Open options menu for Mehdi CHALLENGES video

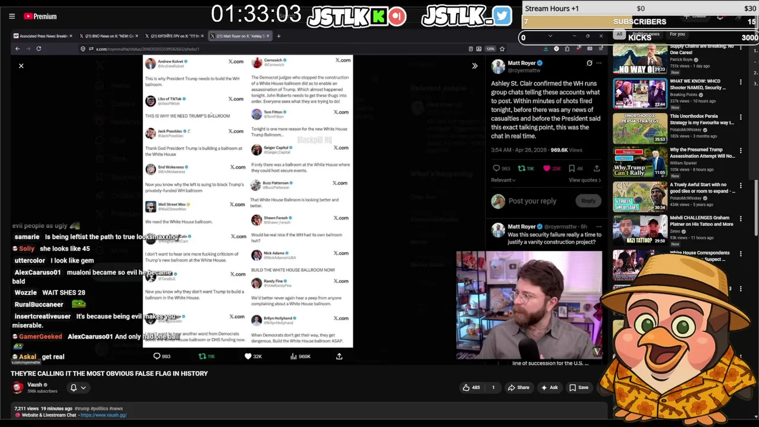[741, 220]
